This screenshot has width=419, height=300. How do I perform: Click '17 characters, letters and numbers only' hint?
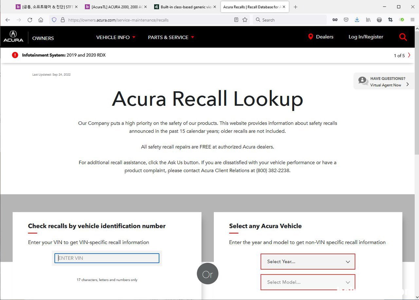tap(107, 280)
